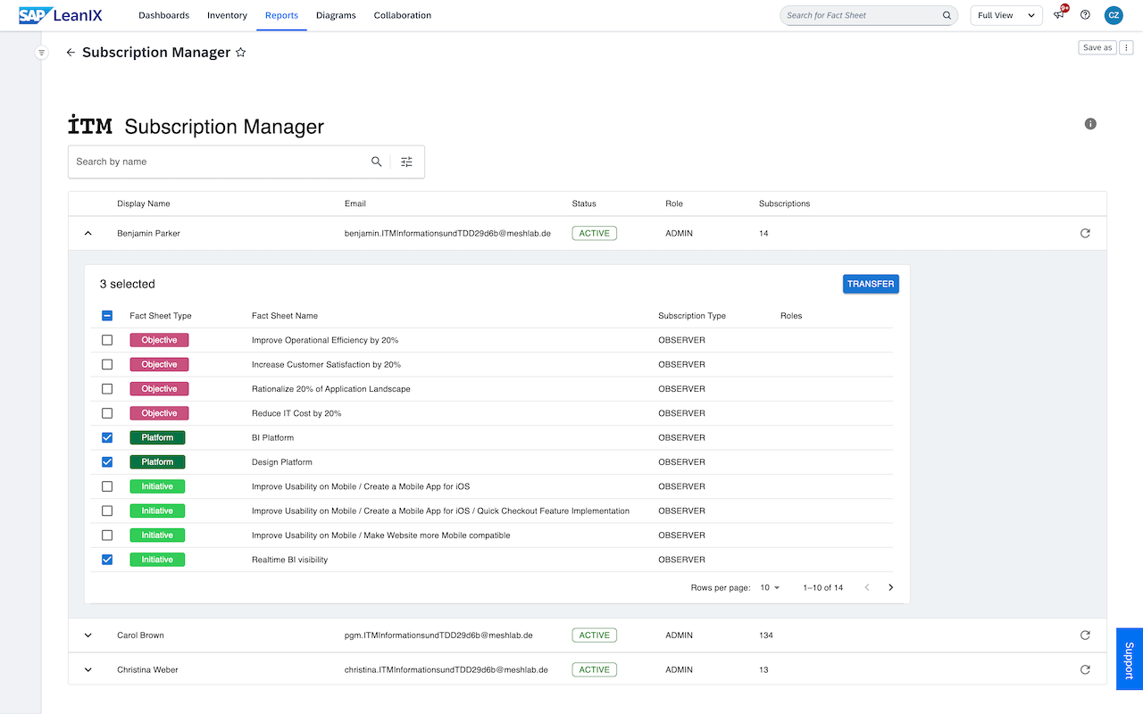1143x714 pixels.
Task: Click the Fact Sheet Name column header
Action: coord(285,316)
